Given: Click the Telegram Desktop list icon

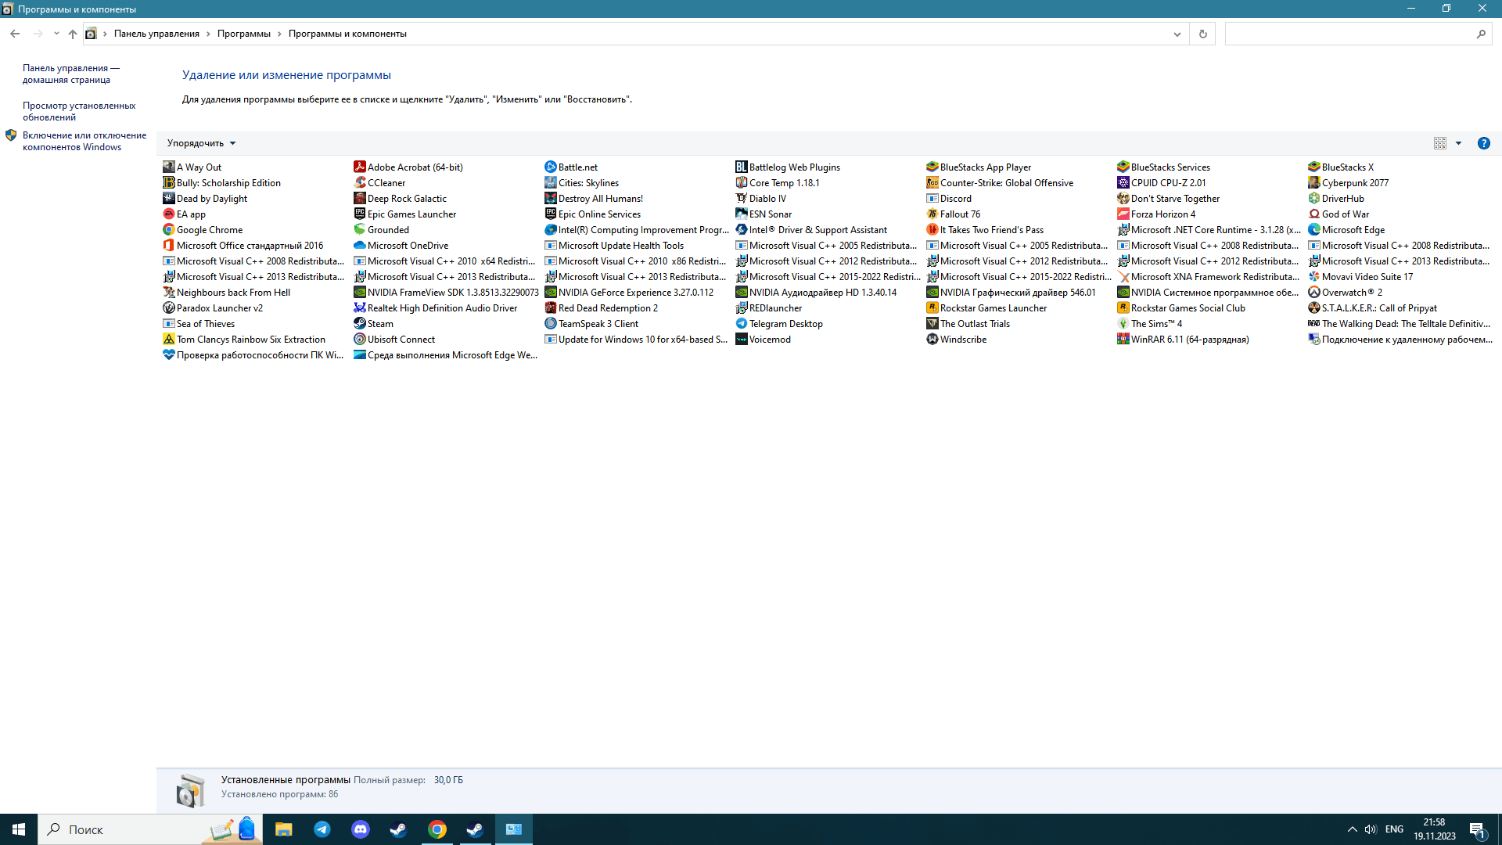Looking at the screenshot, I should [741, 323].
